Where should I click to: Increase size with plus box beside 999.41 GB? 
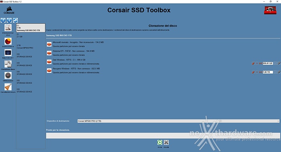point(275,63)
